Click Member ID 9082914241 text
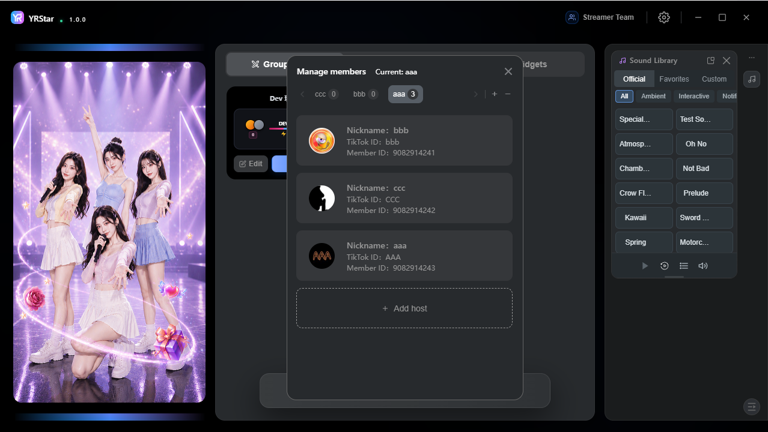Screen dimensions: 768x432 point(391,153)
